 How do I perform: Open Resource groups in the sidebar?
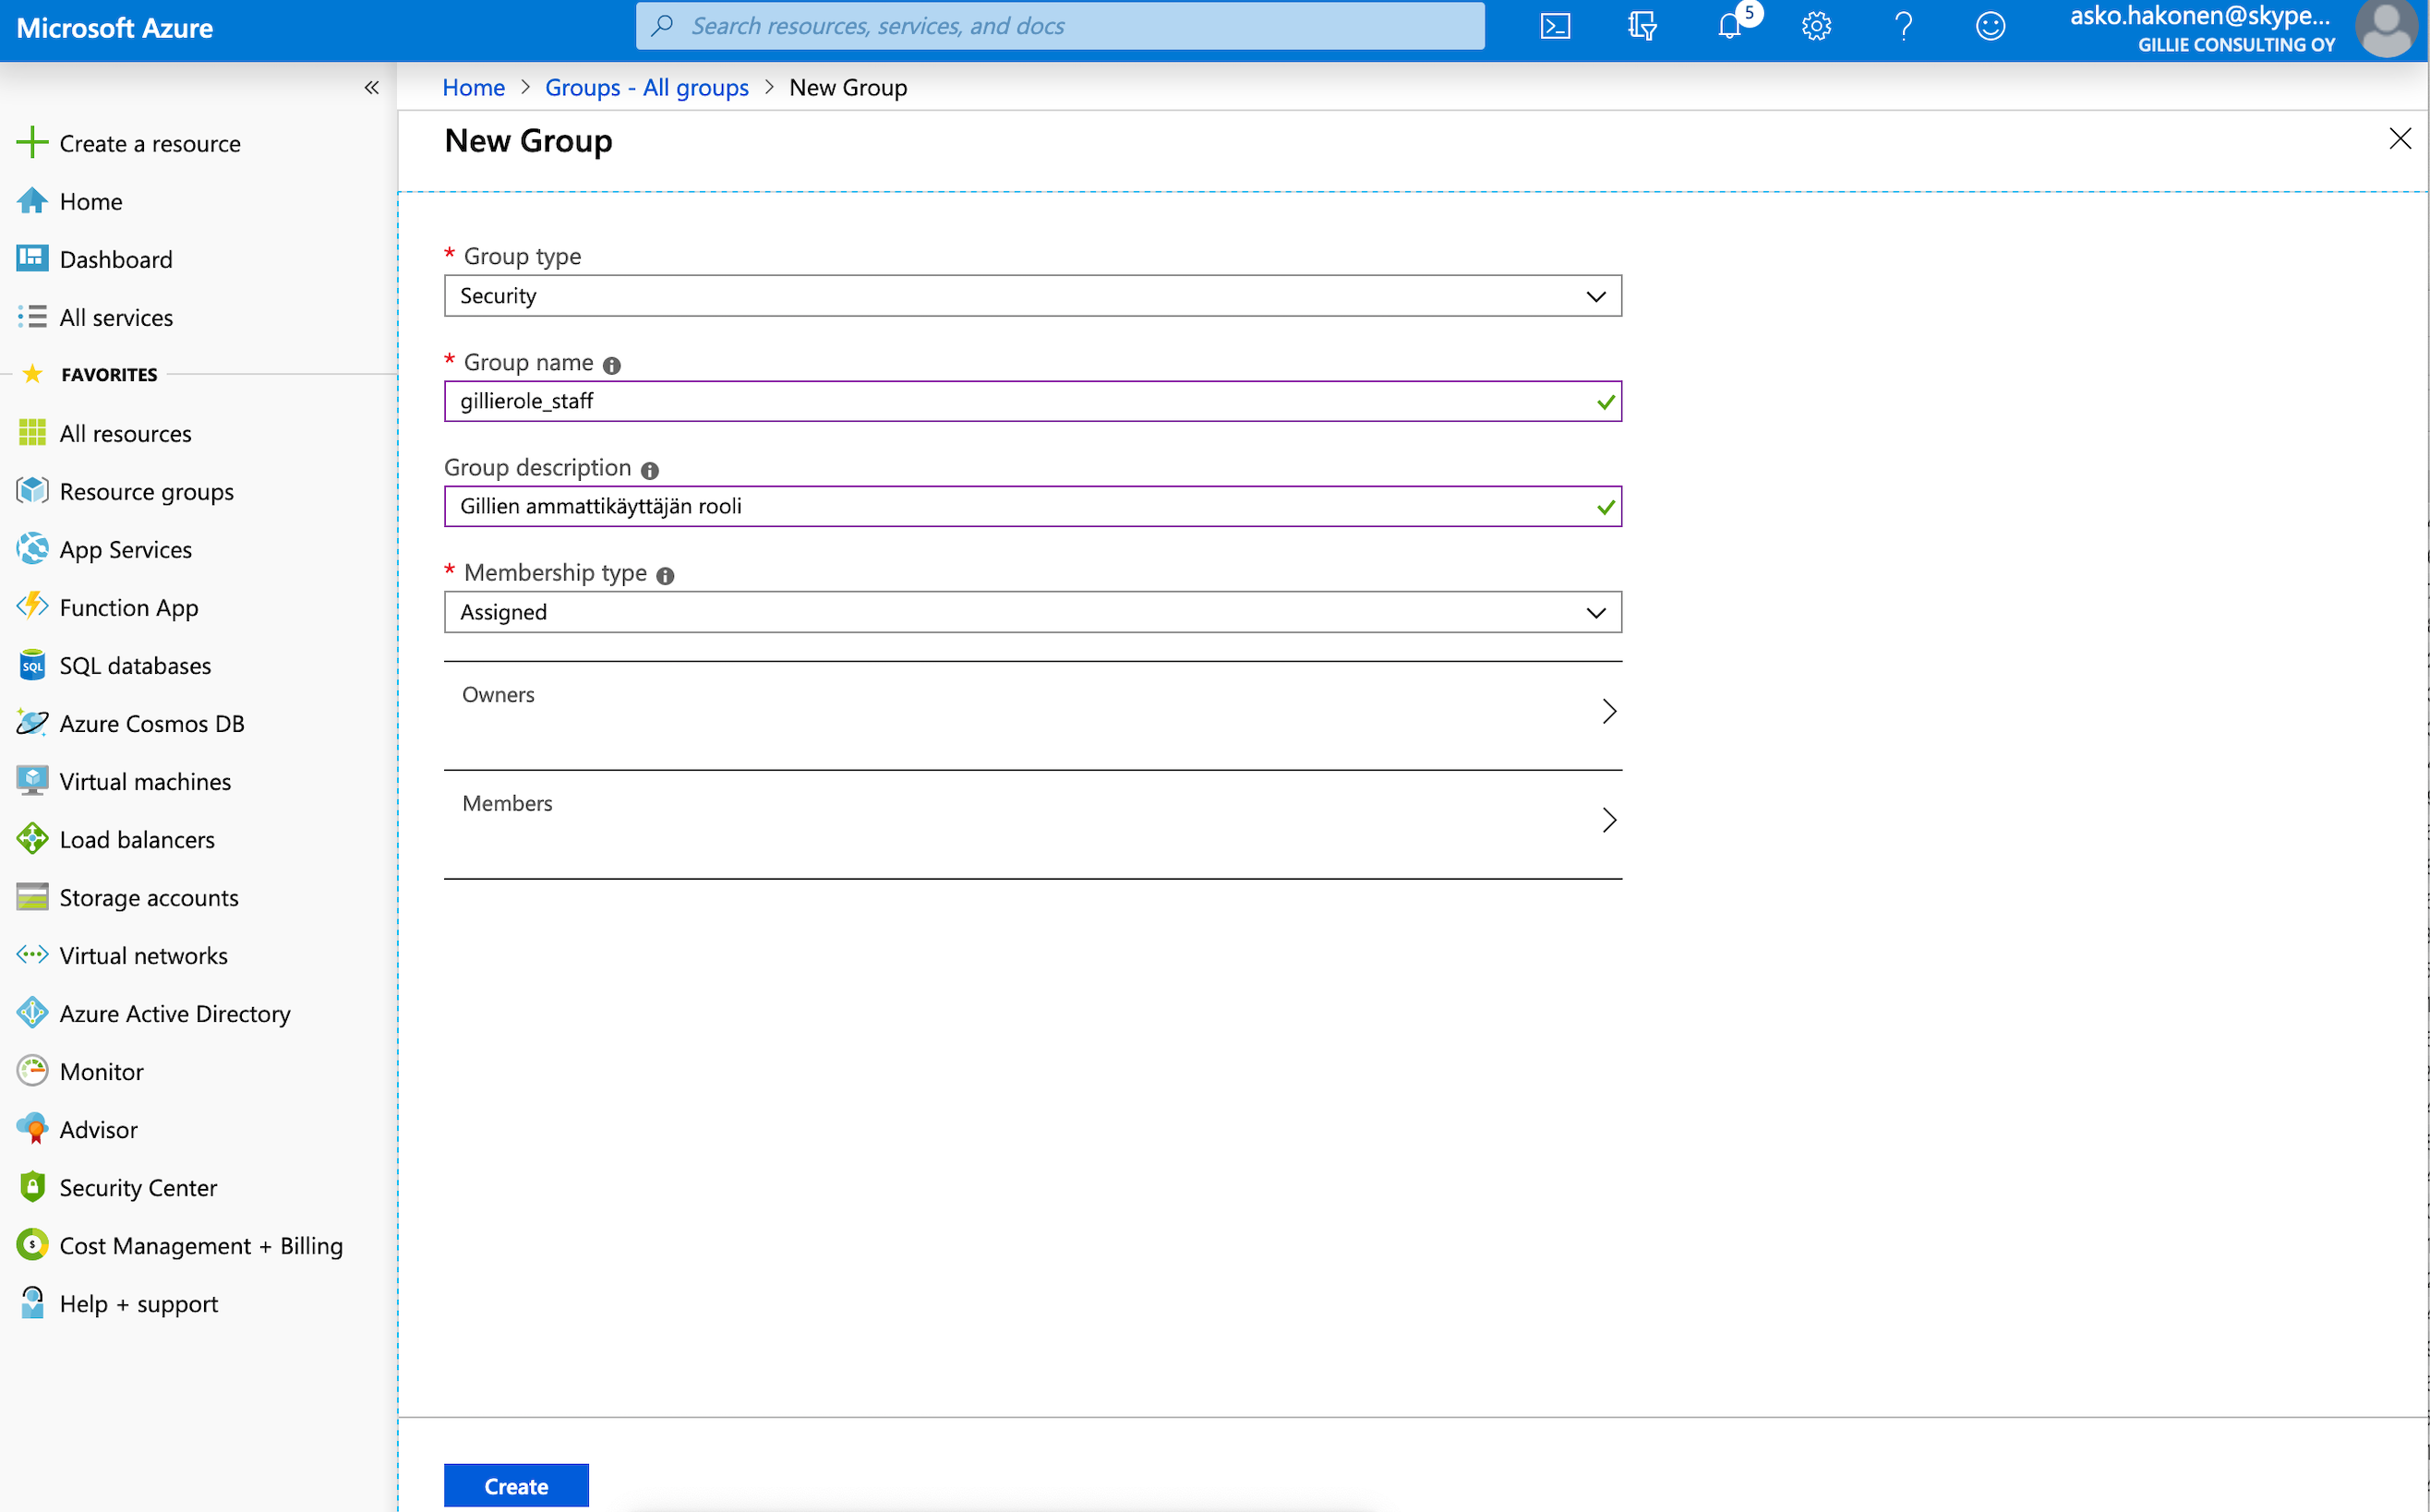point(146,491)
